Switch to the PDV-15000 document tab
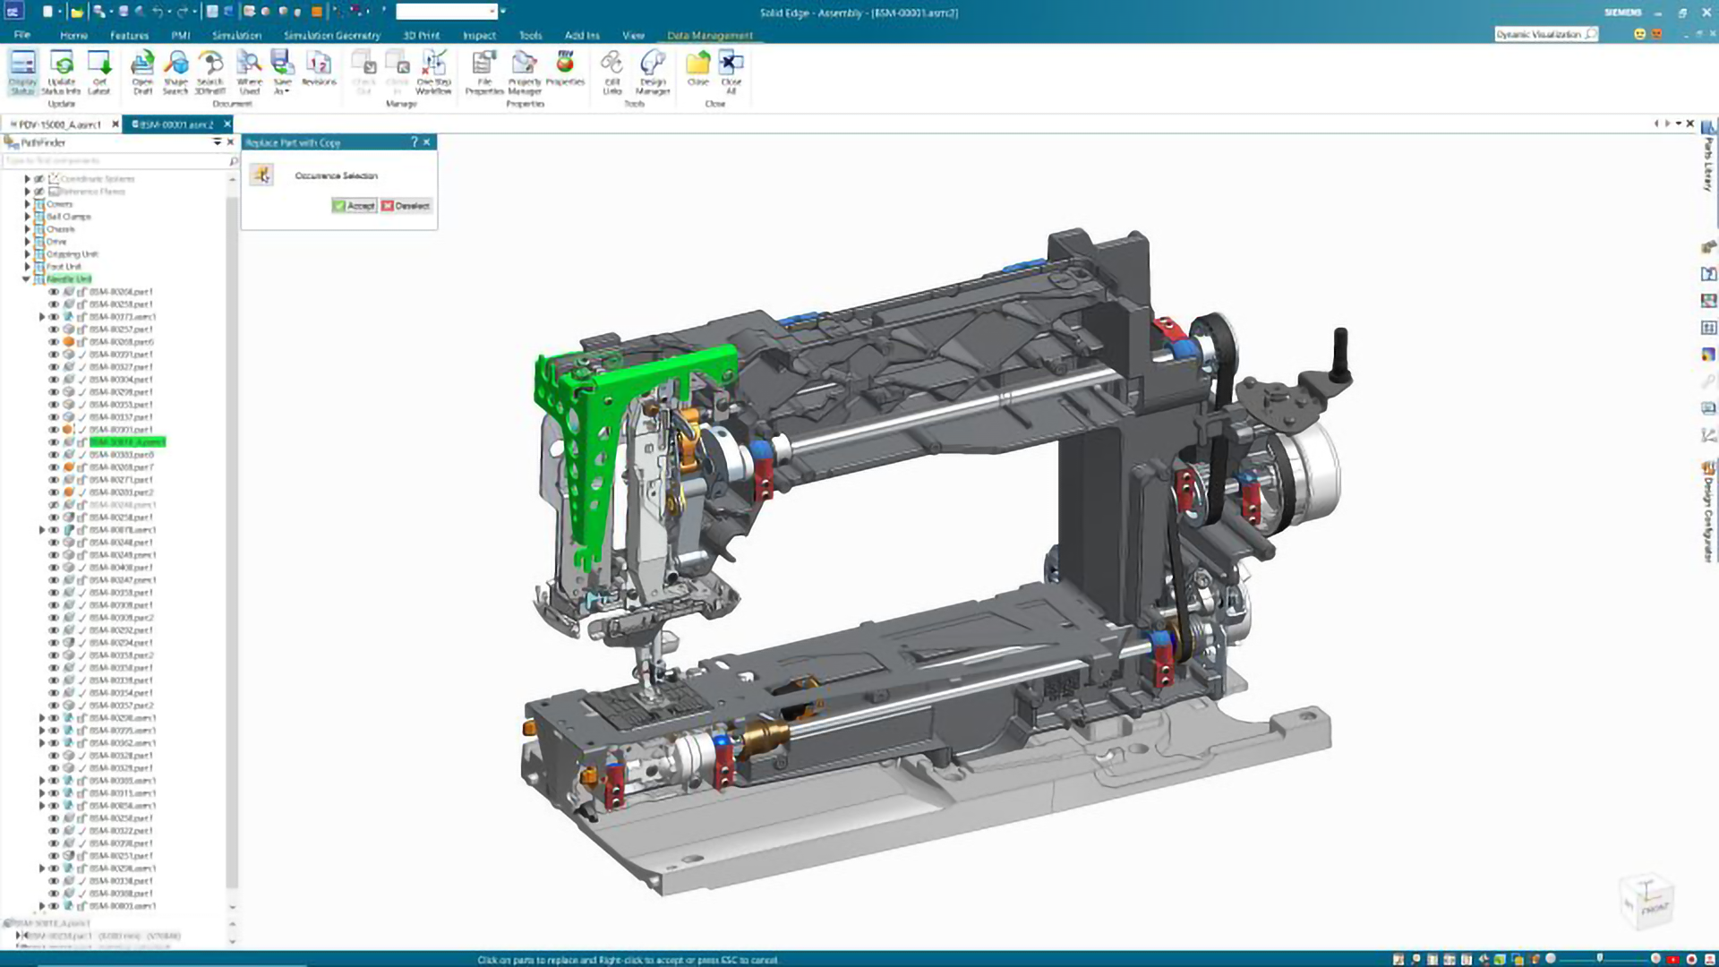This screenshot has height=967, width=1719. (x=61, y=124)
